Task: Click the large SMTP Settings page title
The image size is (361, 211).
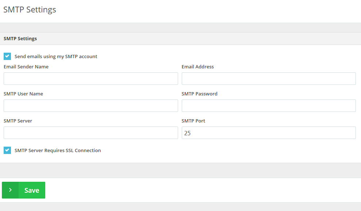Action: tap(30, 10)
